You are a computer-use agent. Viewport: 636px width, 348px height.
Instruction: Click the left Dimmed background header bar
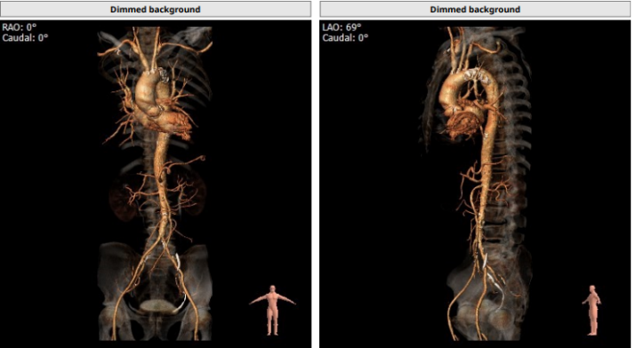156,9
